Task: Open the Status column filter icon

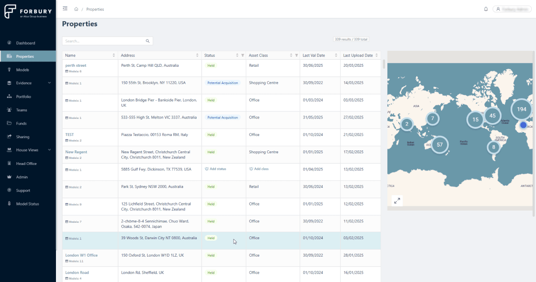Action: 243,55
